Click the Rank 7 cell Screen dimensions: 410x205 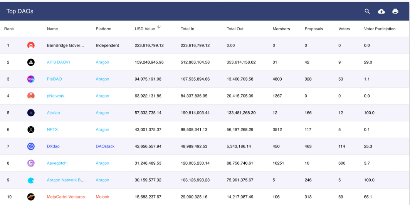tap(8, 146)
